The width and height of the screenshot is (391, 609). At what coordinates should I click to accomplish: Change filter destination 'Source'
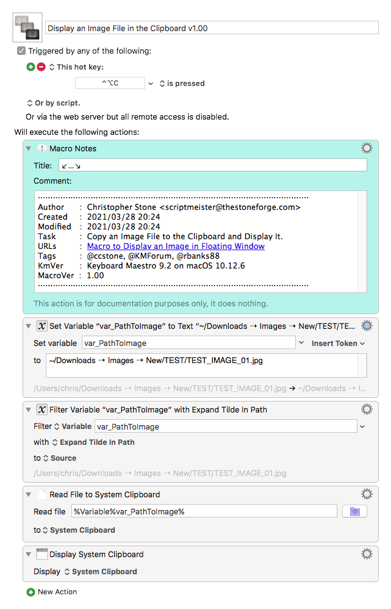59,458
